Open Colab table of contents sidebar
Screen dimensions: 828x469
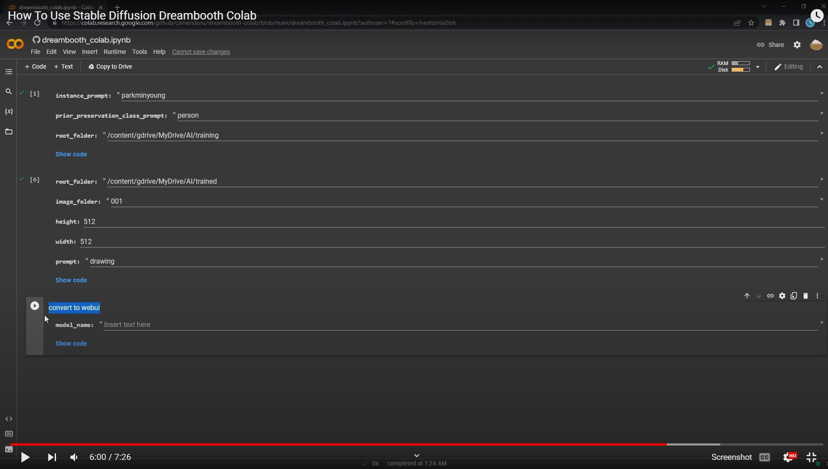point(9,72)
